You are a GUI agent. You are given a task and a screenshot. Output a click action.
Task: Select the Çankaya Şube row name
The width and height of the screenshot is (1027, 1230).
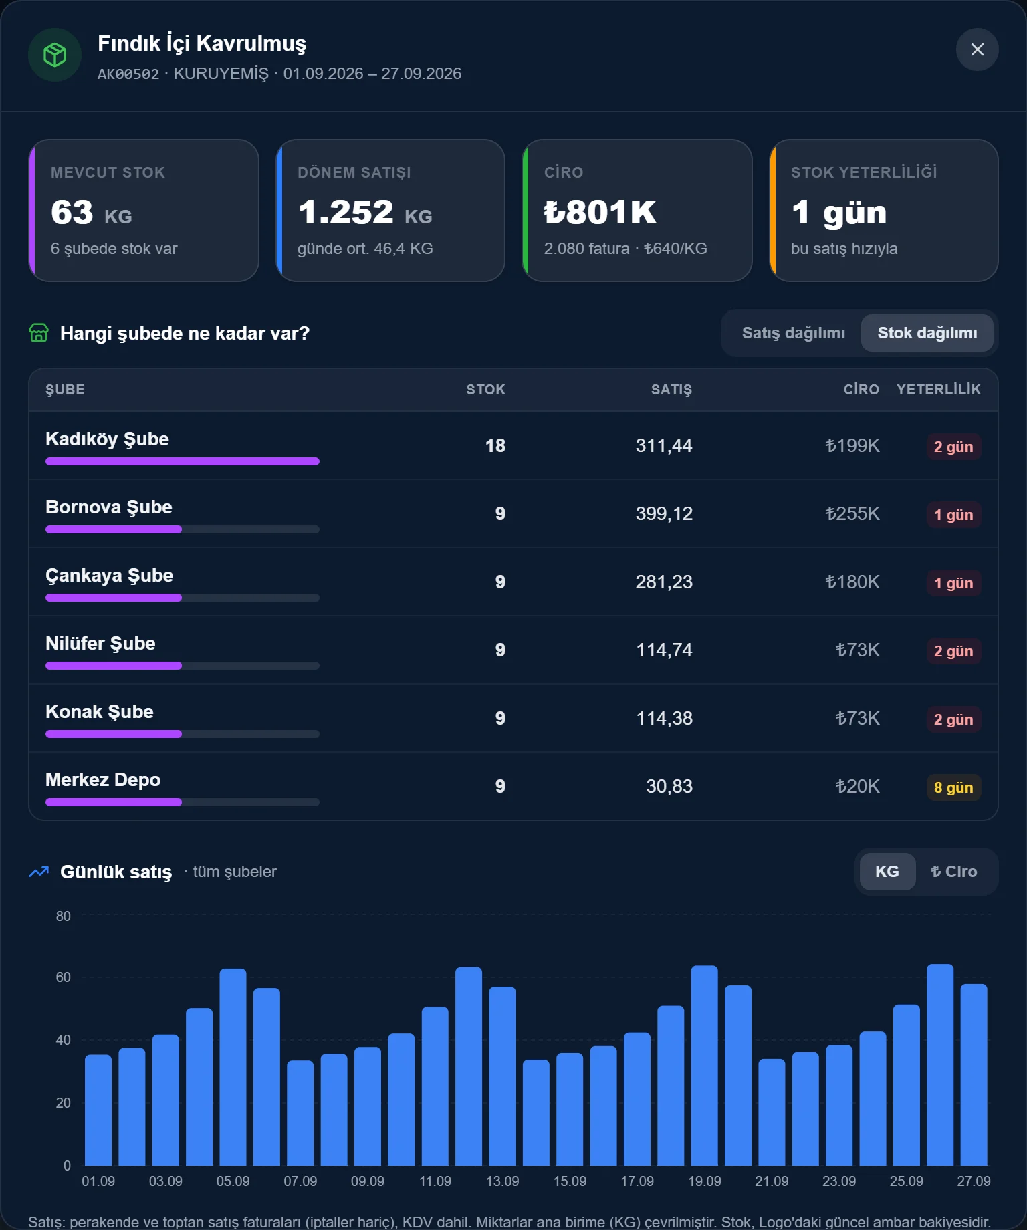pyautogui.click(x=109, y=576)
